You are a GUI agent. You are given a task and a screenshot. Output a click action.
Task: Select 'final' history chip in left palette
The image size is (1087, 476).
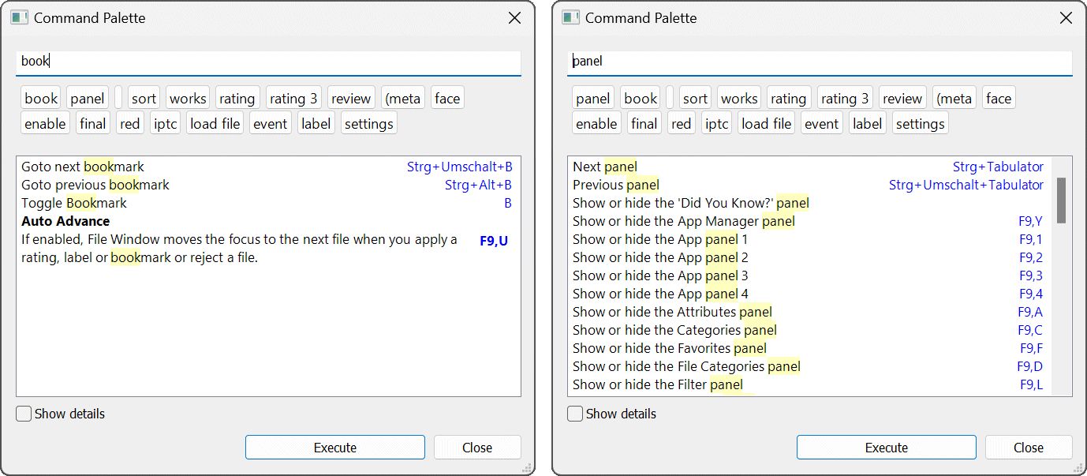point(93,124)
